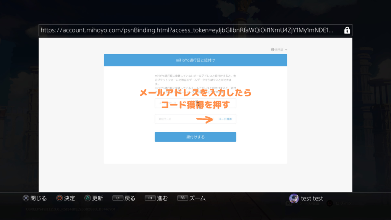Click the test test user avatar
The height and width of the screenshot is (220, 391).
coord(294,199)
